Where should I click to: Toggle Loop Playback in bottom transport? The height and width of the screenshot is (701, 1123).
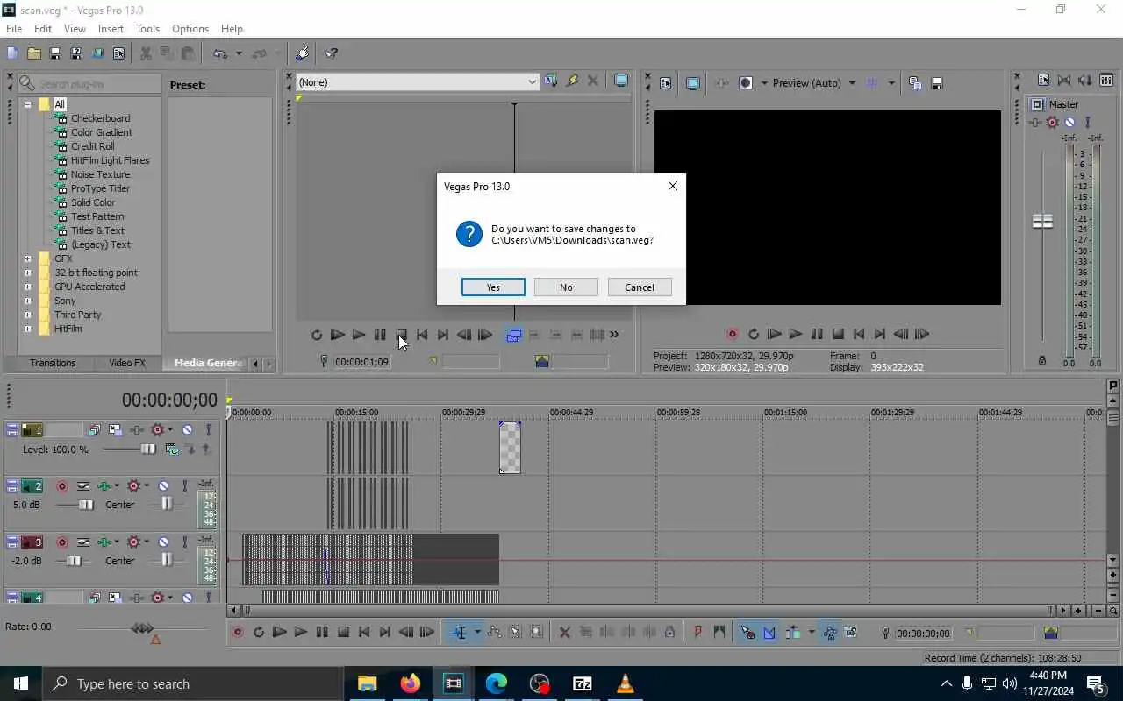259,632
